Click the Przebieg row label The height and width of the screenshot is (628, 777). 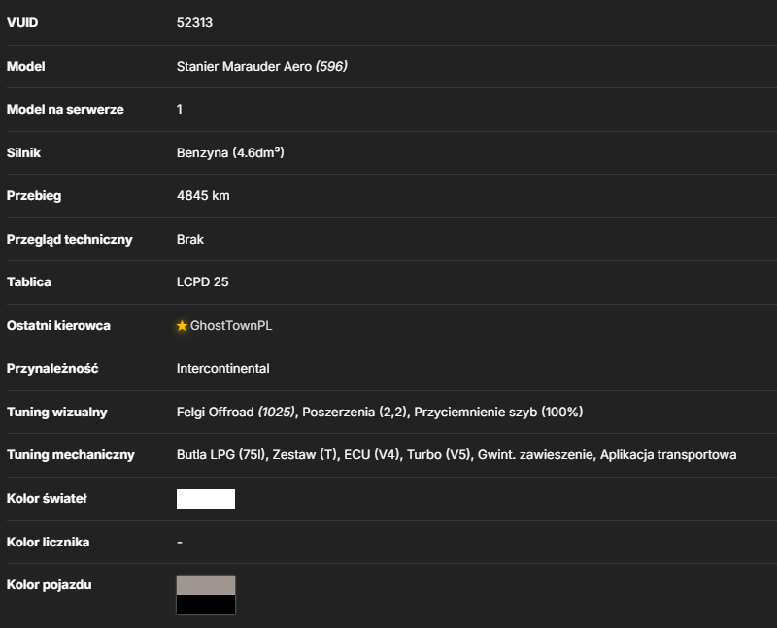34,196
